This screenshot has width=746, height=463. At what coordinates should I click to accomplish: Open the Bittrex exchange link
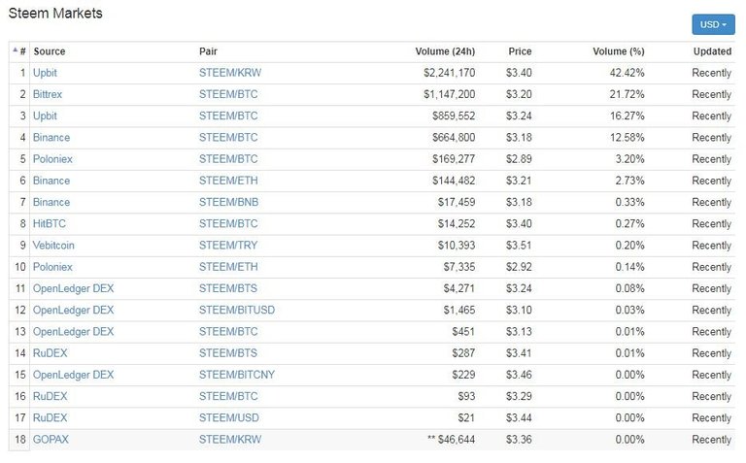click(x=48, y=94)
